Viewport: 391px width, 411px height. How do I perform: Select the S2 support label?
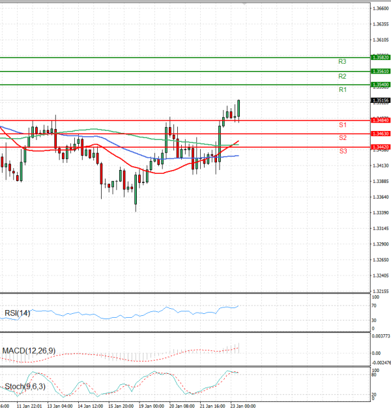click(x=342, y=138)
